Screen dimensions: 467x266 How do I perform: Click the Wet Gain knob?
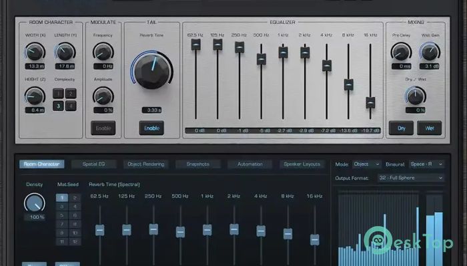tap(429, 52)
